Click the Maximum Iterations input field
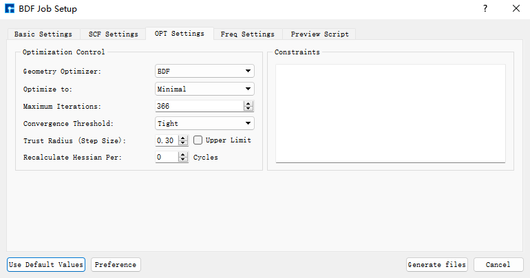530x278 pixels. pos(199,106)
